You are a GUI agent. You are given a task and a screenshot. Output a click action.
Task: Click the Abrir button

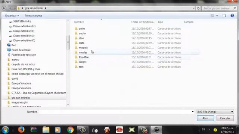[x=205, y=118]
